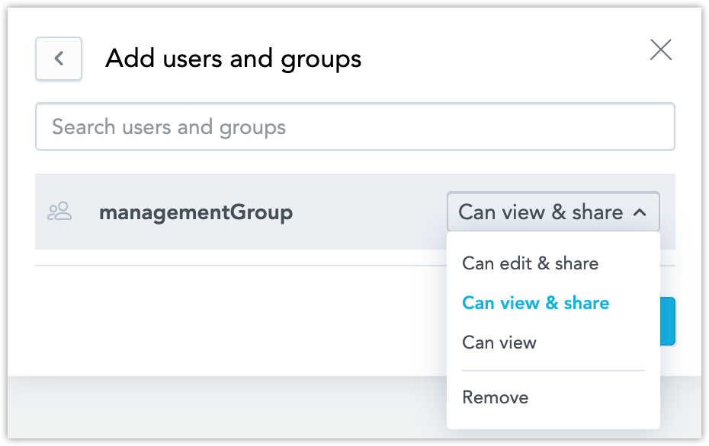This screenshot has width=709, height=446.
Task: Click the Add users and groups heading
Action: point(233,59)
